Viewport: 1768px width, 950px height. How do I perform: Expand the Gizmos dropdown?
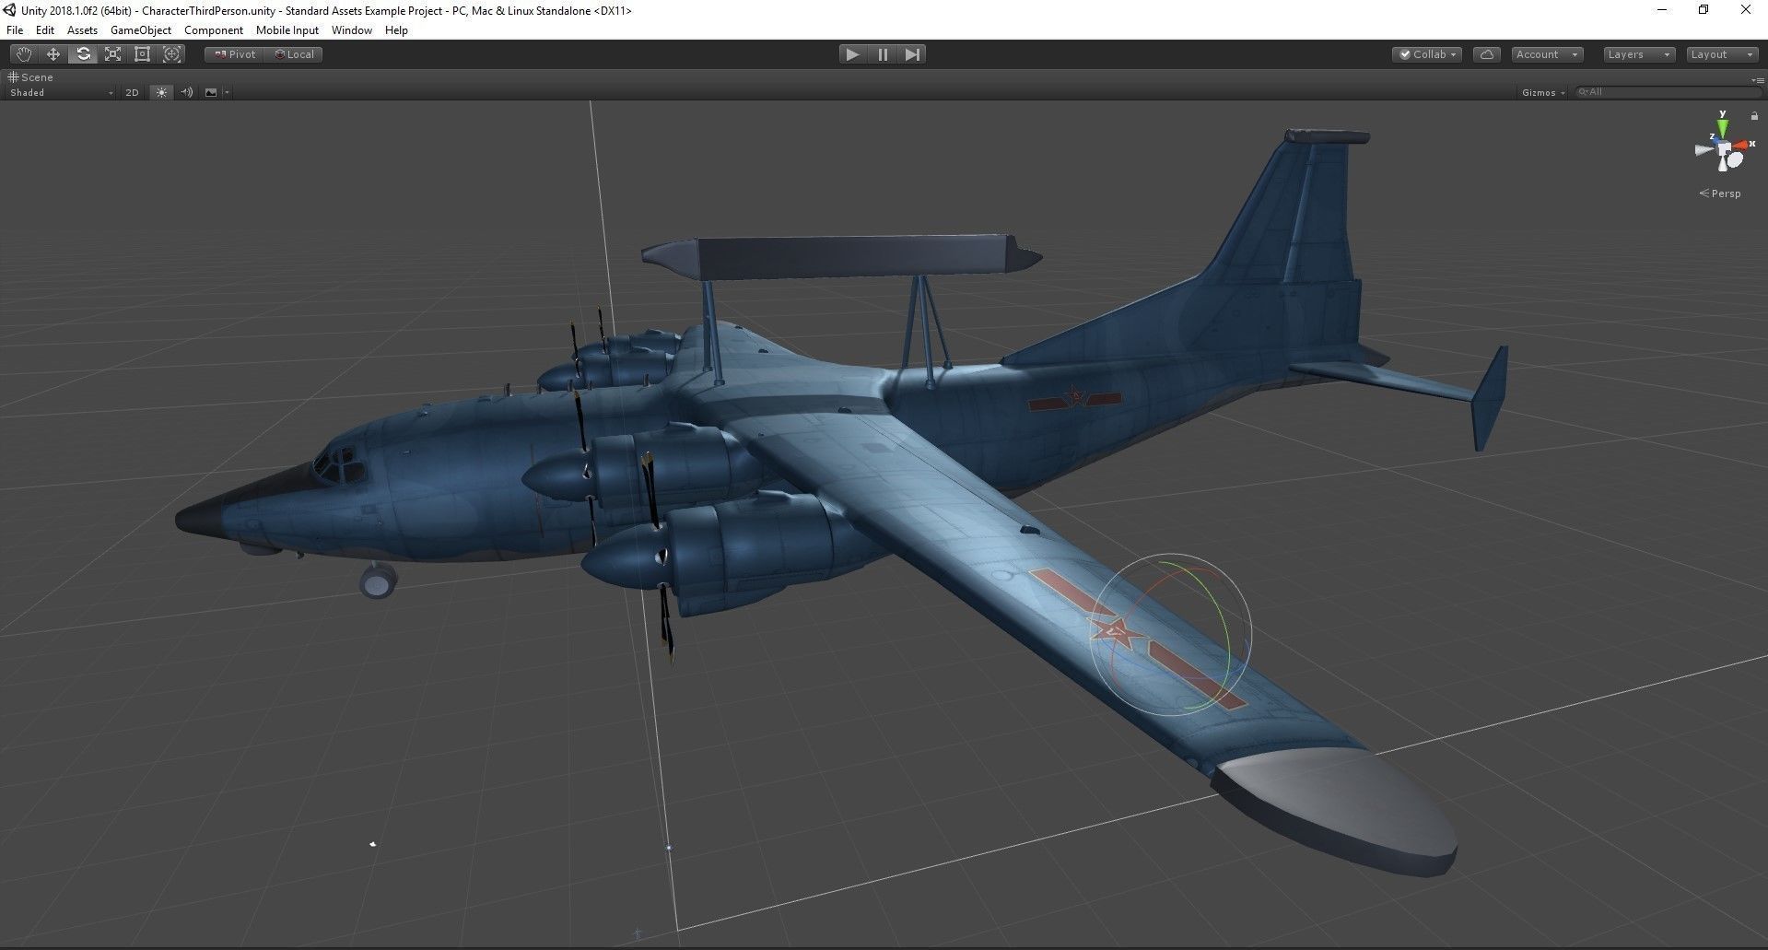(1543, 92)
